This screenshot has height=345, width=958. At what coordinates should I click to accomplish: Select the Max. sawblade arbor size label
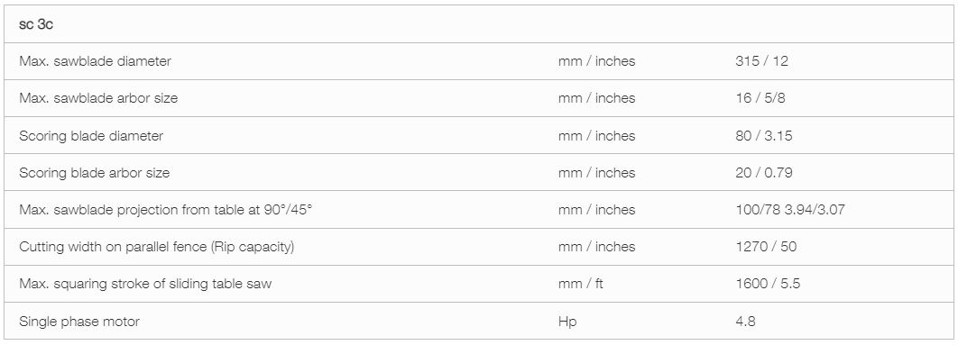98,98
